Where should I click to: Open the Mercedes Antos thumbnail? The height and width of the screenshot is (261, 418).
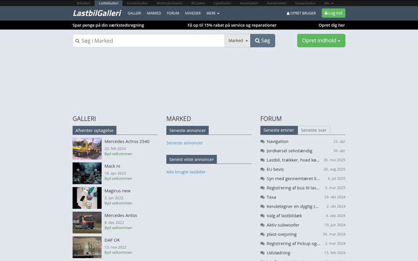click(87, 223)
